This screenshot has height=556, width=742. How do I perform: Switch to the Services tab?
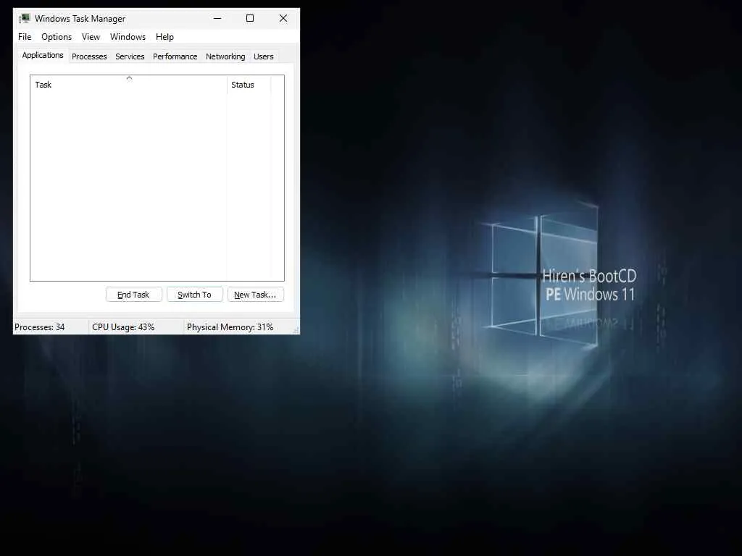tap(130, 56)
